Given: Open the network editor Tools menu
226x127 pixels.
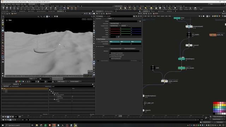Looking at the screenshot, I should pos(158,16).
